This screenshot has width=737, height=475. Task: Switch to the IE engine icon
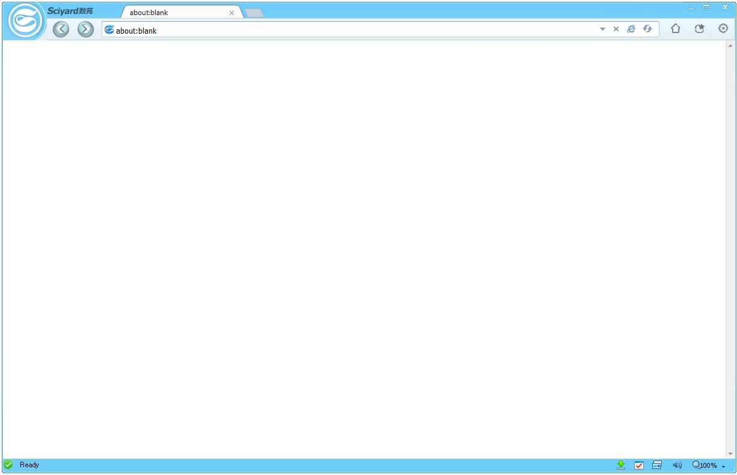pos(631,29)
